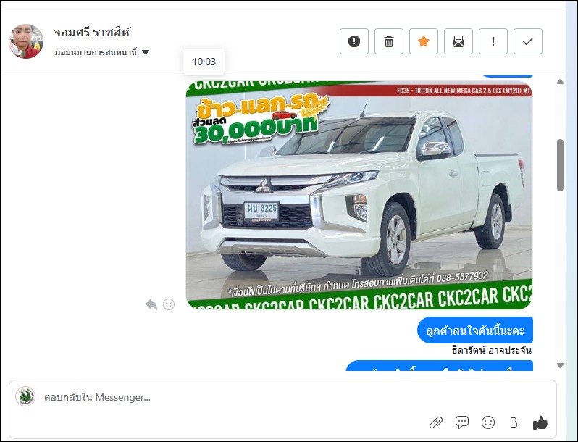Open payment request Baht icon
Image resolution: width=578 pixels, height=442 pixels.
pyautogui.click(x=514, y=422)
